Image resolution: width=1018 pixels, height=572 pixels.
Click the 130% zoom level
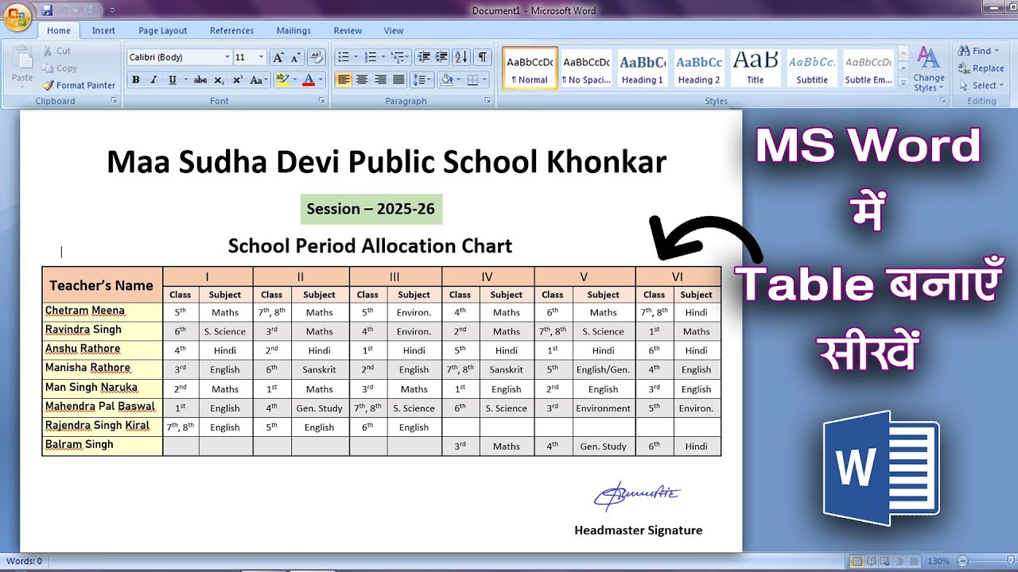[938, 561]
